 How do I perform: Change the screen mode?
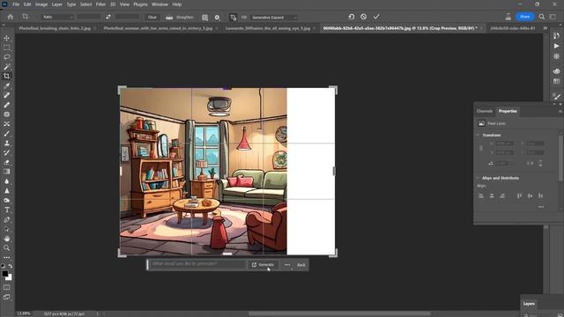pos(6,297)
